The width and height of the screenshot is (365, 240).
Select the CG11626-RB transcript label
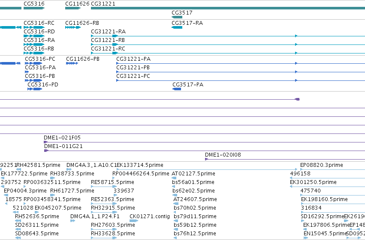[82, 23]
